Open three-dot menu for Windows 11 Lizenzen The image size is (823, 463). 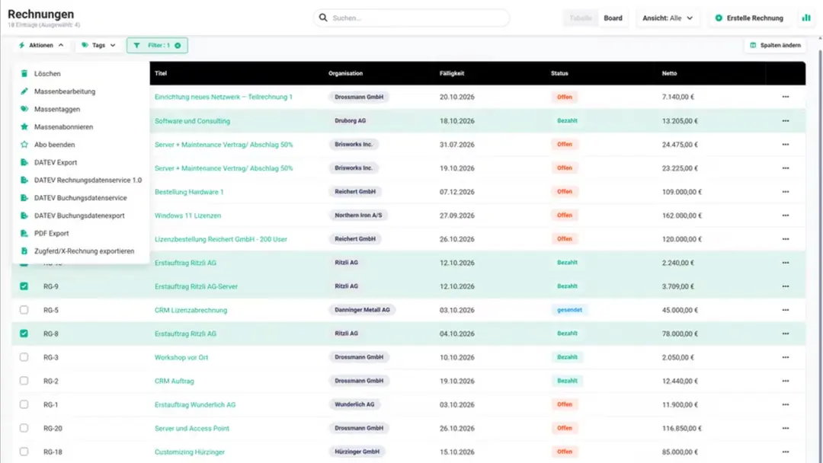(x=785, y=216)
